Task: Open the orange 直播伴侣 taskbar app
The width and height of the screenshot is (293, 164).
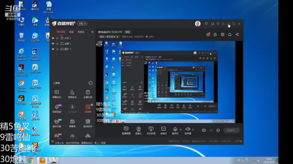Action: point(42,160)
